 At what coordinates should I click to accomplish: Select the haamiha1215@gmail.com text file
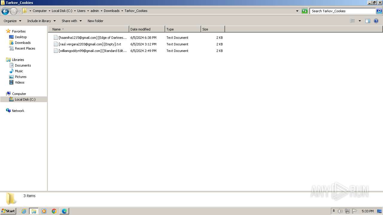tap(92, 38)
